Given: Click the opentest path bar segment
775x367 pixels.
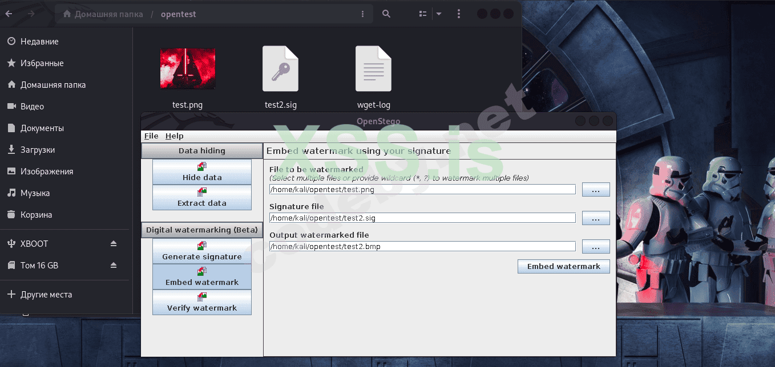Looking at the screenshot, I should pyautogui.click(x=178, y=14).
